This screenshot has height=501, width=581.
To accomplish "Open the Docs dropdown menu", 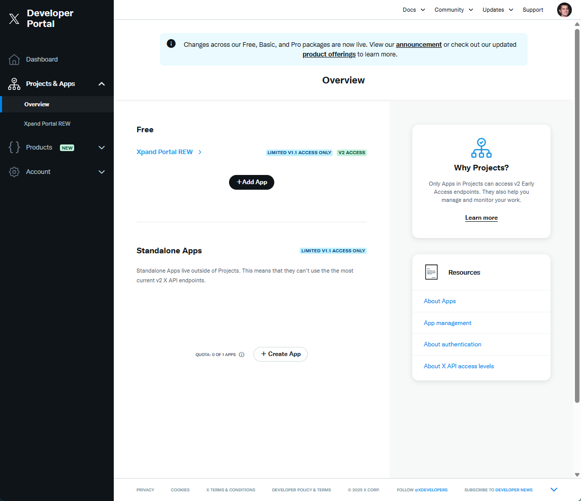I will (x=414, y=10).
